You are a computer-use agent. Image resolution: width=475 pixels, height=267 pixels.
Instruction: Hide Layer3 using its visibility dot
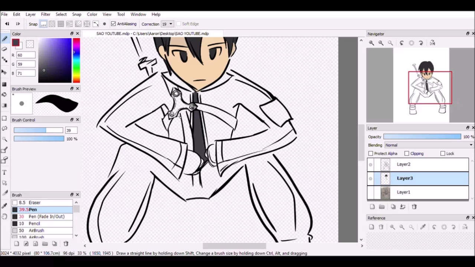[370, 178]
